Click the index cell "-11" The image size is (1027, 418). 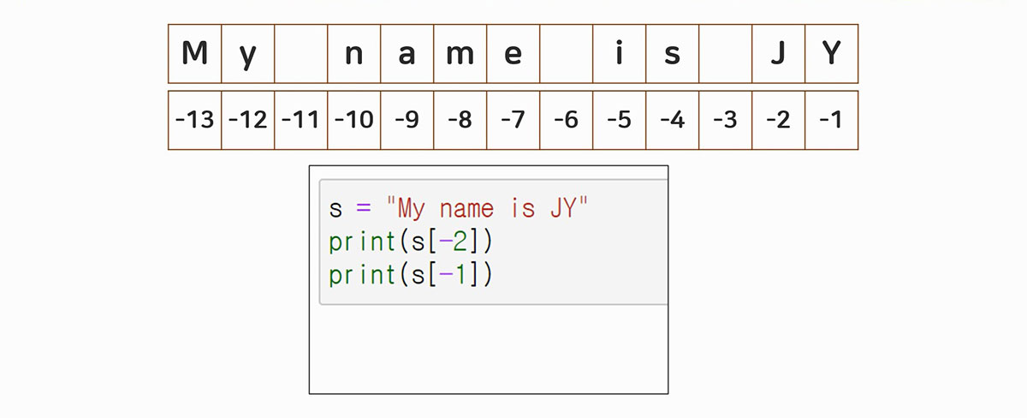(301, 120)
